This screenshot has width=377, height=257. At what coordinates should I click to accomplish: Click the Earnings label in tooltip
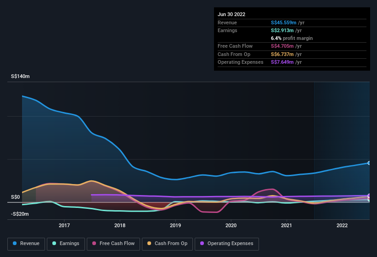tap(227, 30)
